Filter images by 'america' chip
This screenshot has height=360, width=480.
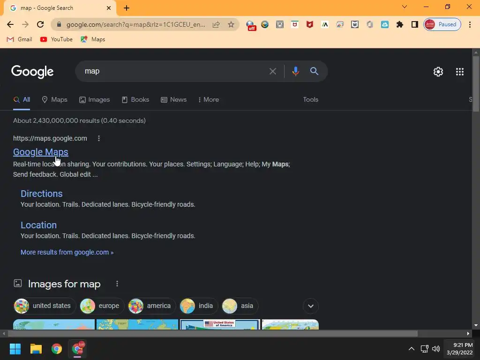click(x=151, y=306)
